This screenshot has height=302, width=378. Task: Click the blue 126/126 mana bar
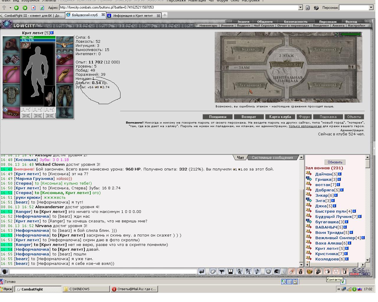pos(38,40)
